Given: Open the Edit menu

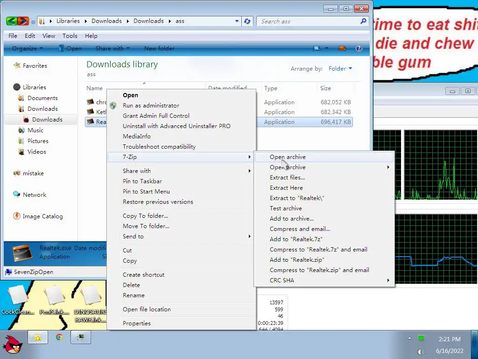Looking at the screenshot, I should (30, 36).
